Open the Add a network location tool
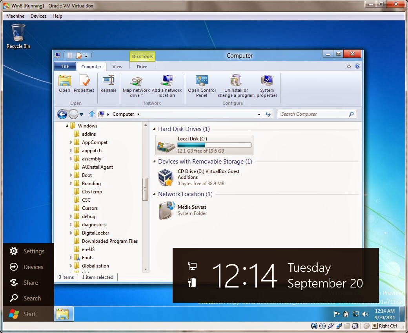 point(167,84)
